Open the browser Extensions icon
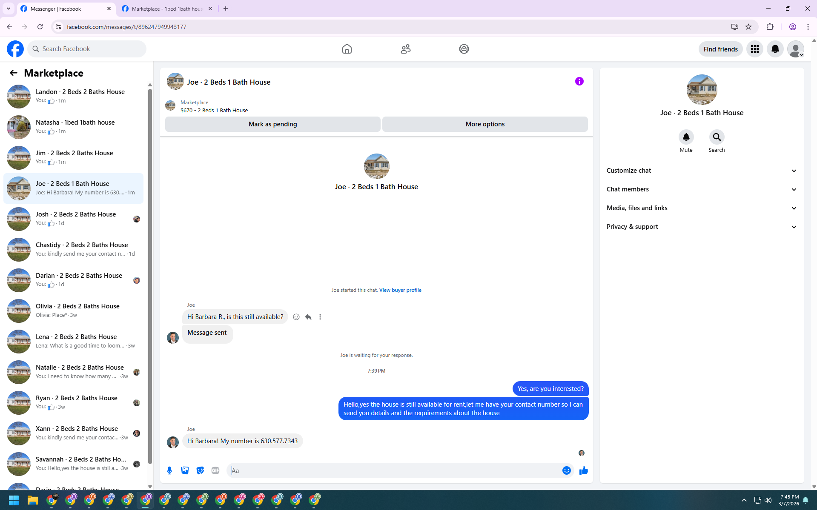The height and width of the screenshot is (510, 817). tap(770, 27)
